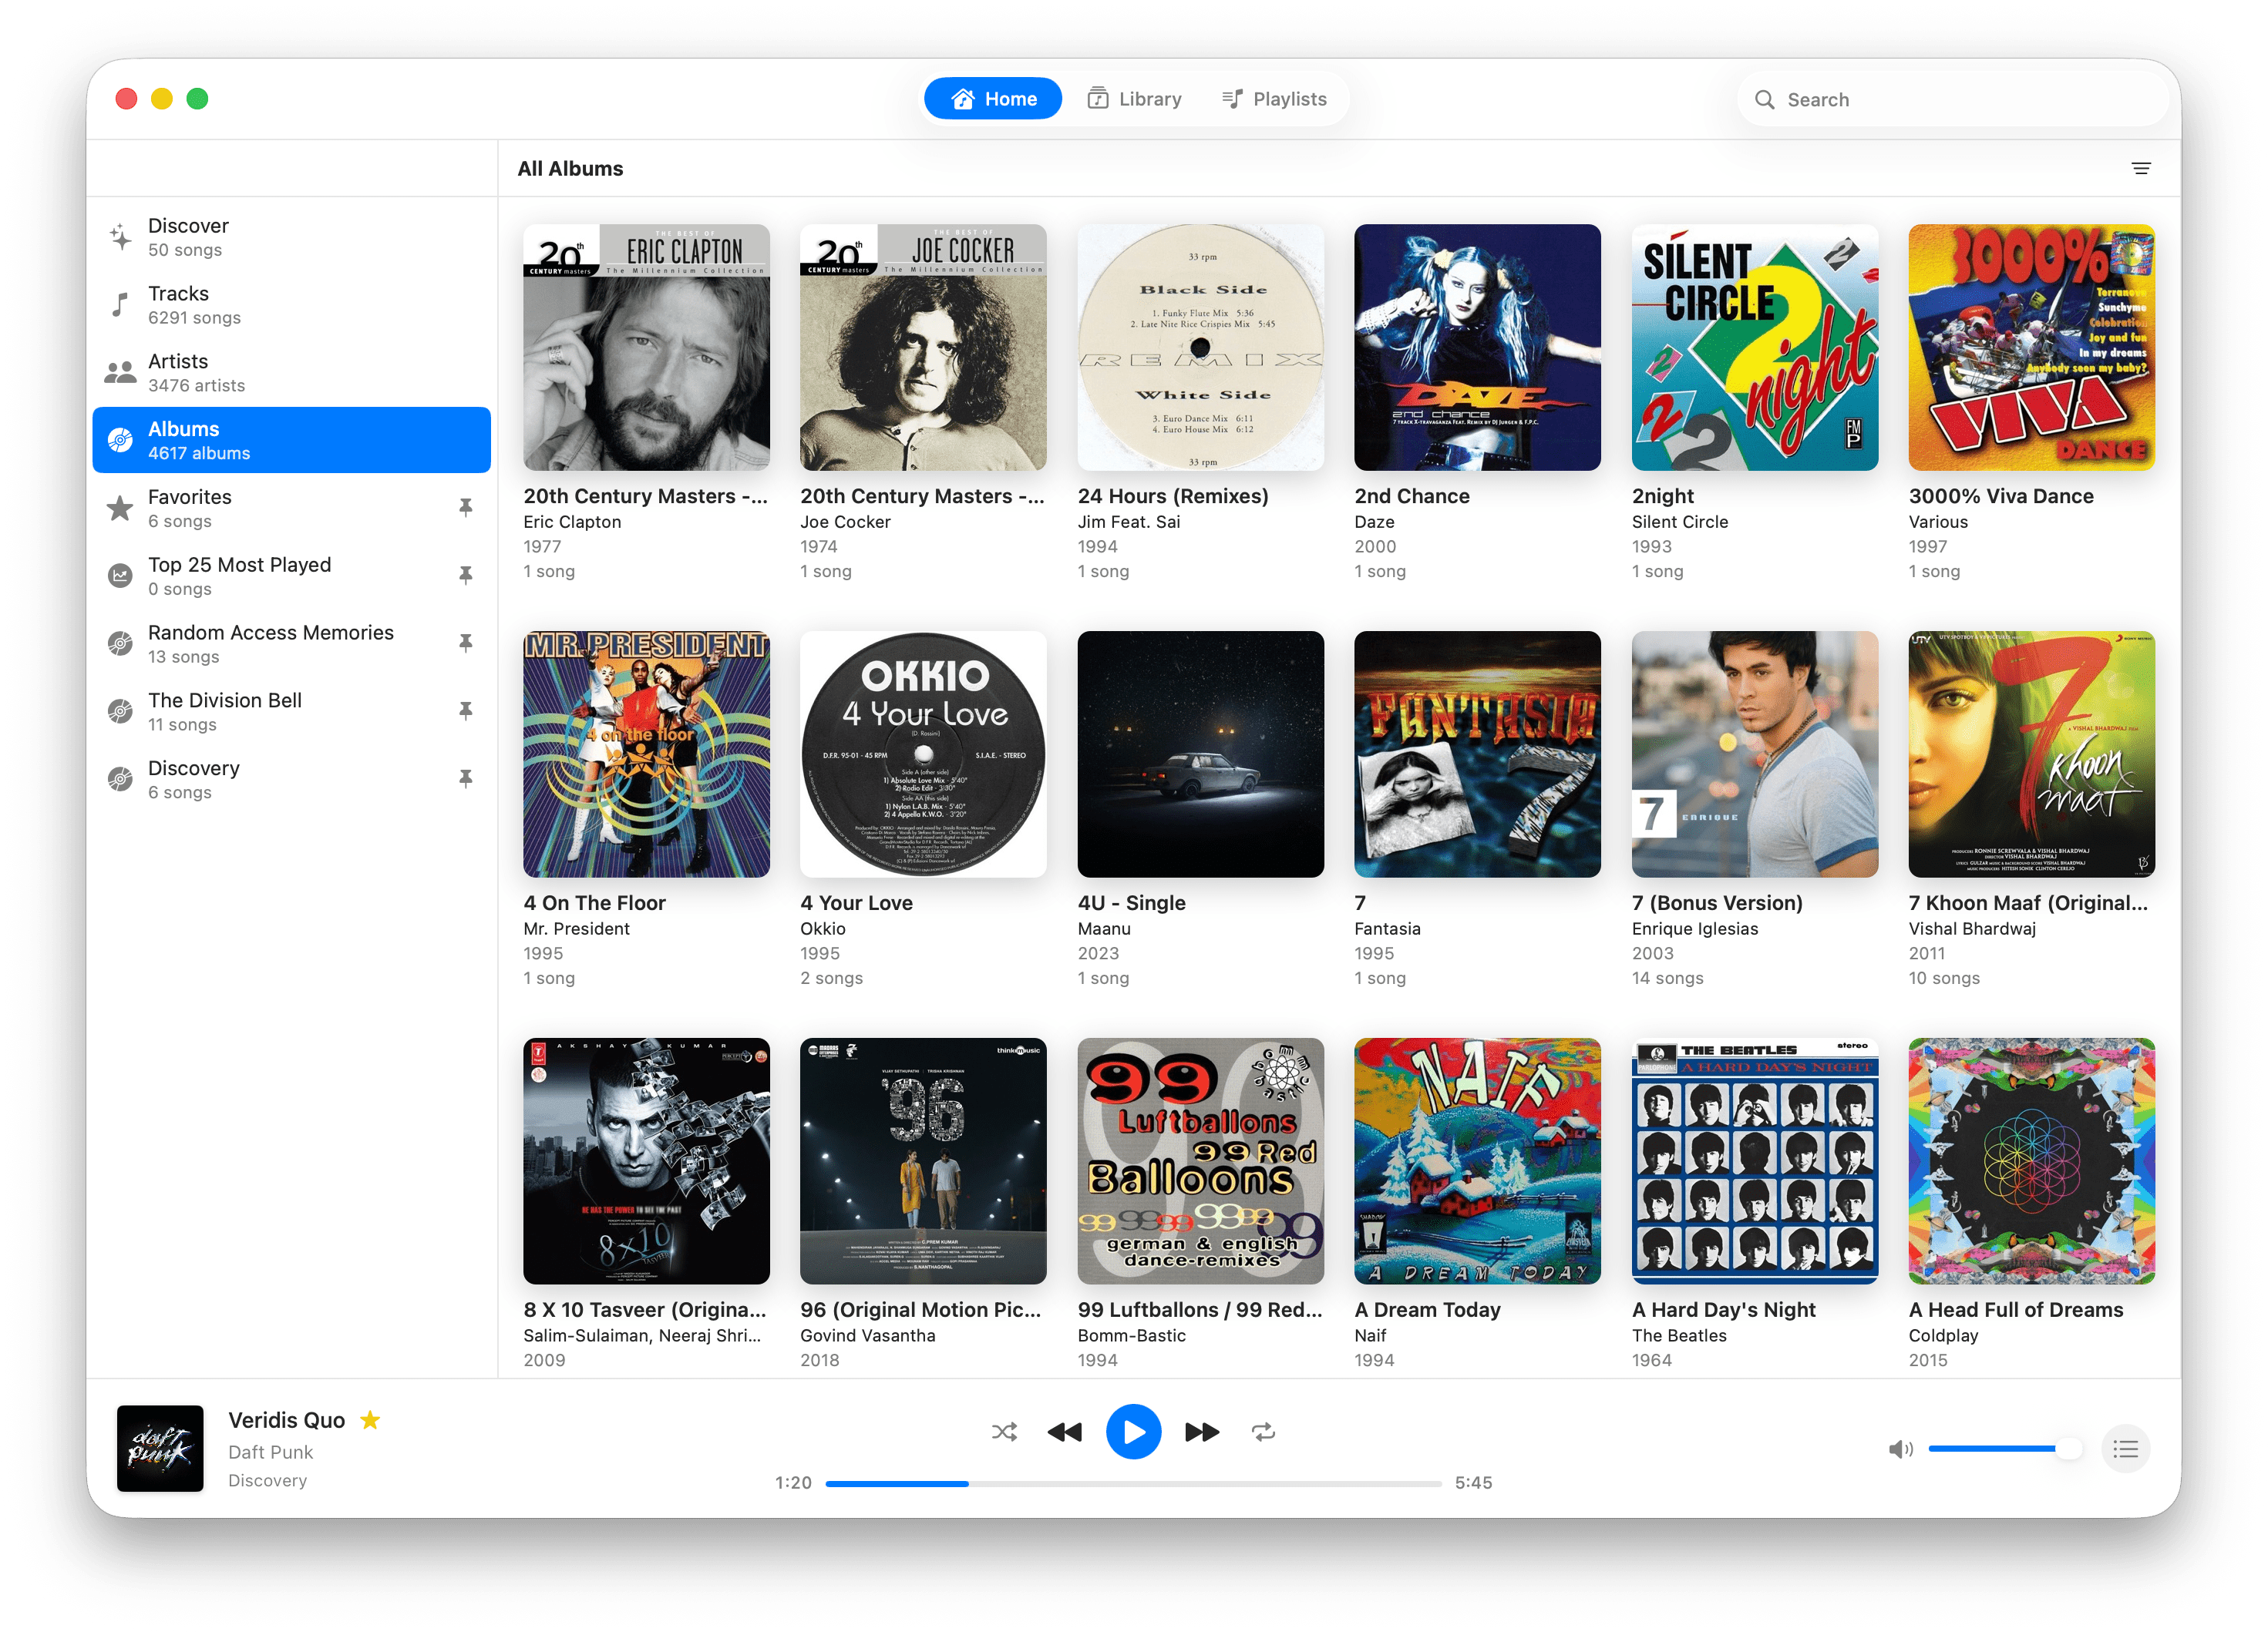This screenshot has height=1632, width=2268.
Task: Switch to the Home tab
Action: [993, 99]
